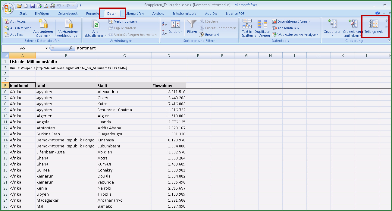Open Was-wäre-wenn-Analyse dropdown

318,35
